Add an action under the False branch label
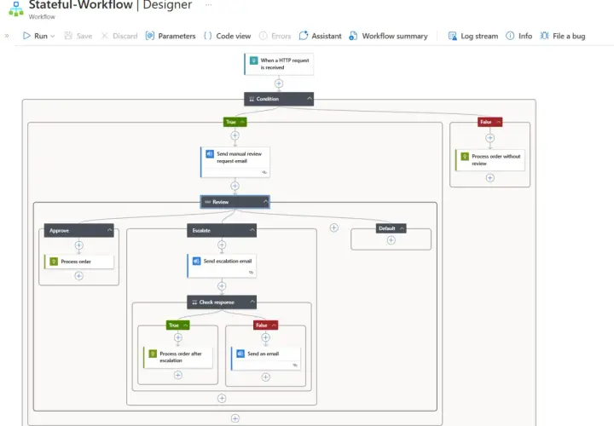This screenshot has width=614, height=426. coord(489,138)
